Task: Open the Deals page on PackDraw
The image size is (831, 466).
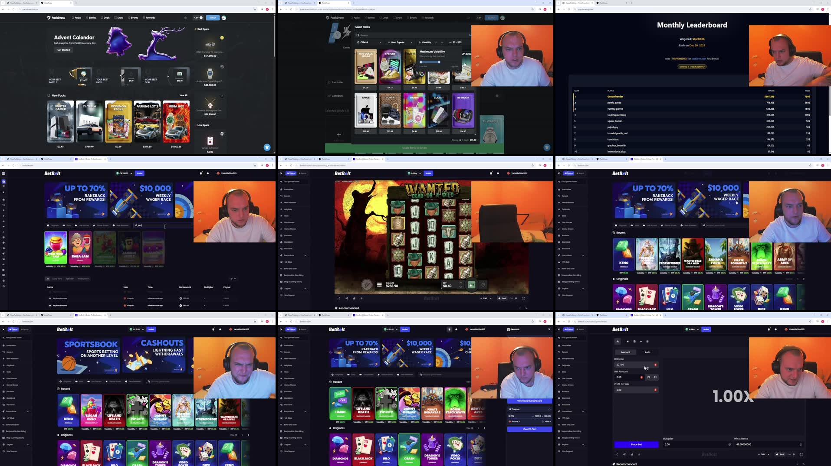Action: click(x=105, y=18)
